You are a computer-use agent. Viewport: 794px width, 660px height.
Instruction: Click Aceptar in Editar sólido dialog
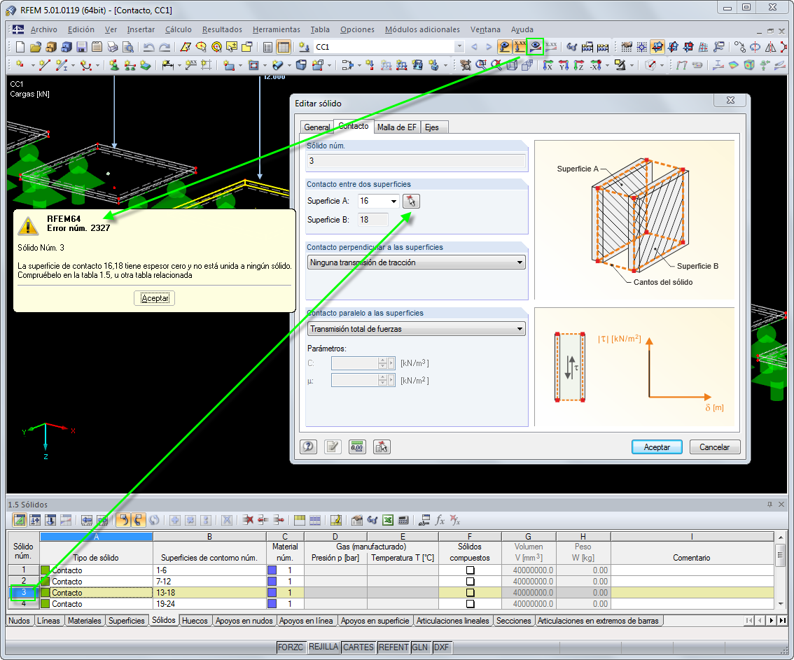657,447
